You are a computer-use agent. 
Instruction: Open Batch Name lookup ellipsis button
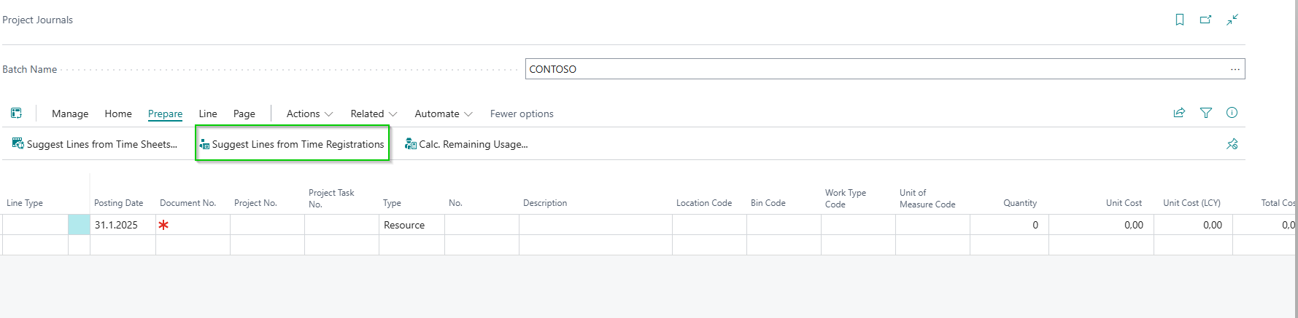[1235, 69]
